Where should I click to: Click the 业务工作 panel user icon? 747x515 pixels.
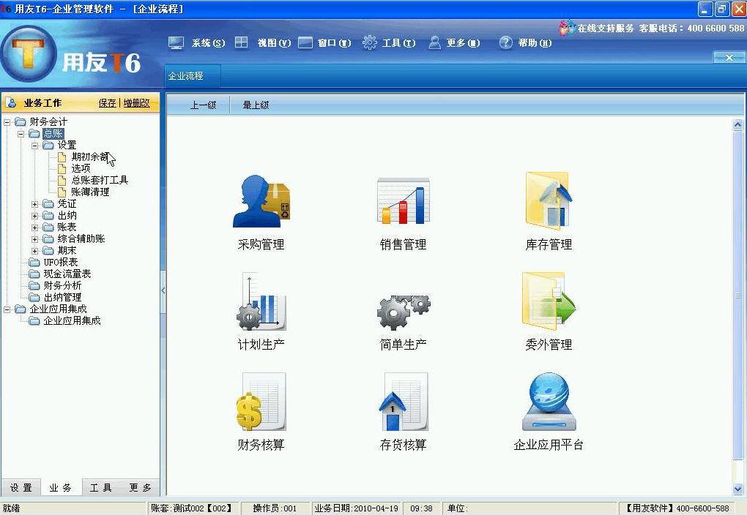coord(12,102)
